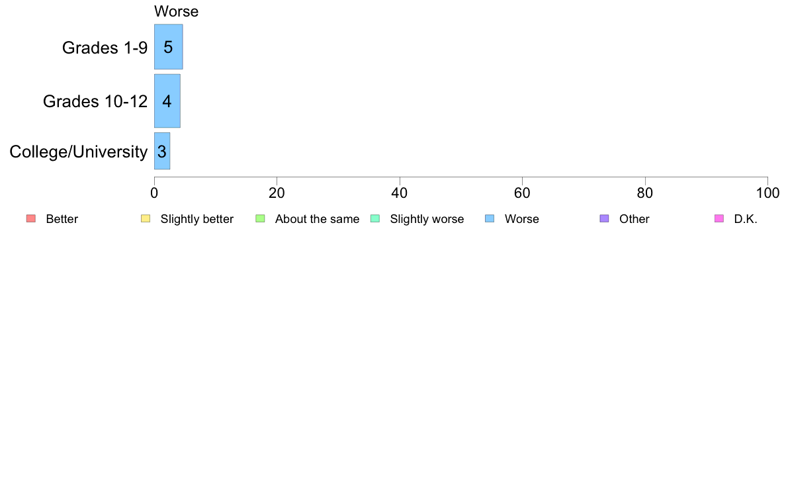
Task: Click the D.K. legend pink swatch
Action: [x=719, y=218]
